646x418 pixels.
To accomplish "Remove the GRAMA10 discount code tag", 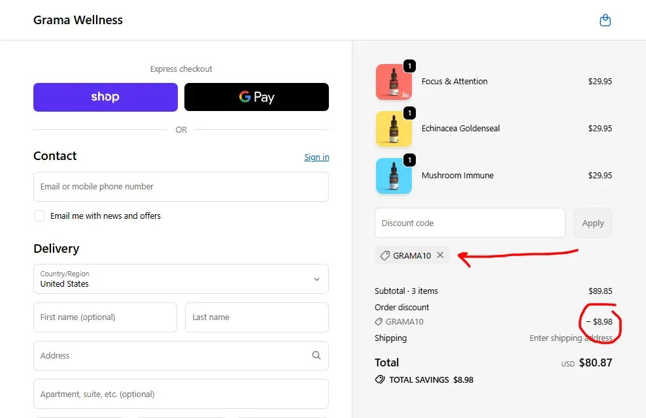I will point(440,255).
